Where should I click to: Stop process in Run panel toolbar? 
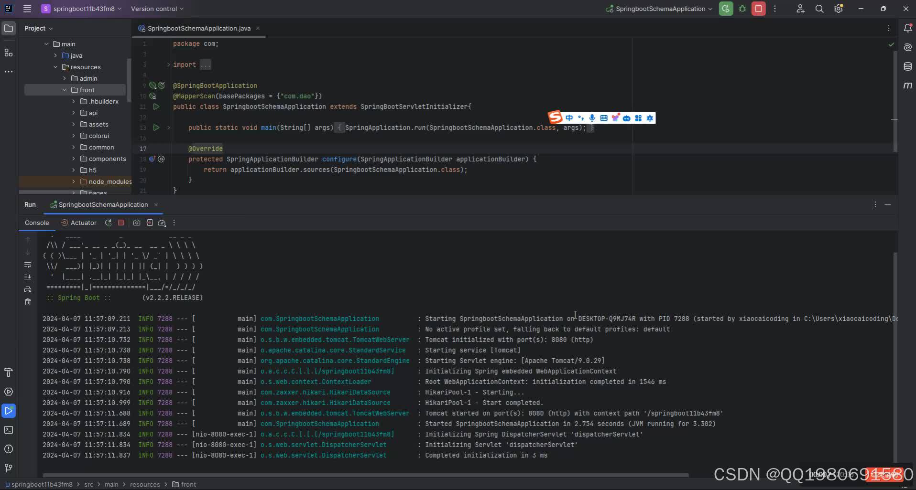tap(121, 223)
